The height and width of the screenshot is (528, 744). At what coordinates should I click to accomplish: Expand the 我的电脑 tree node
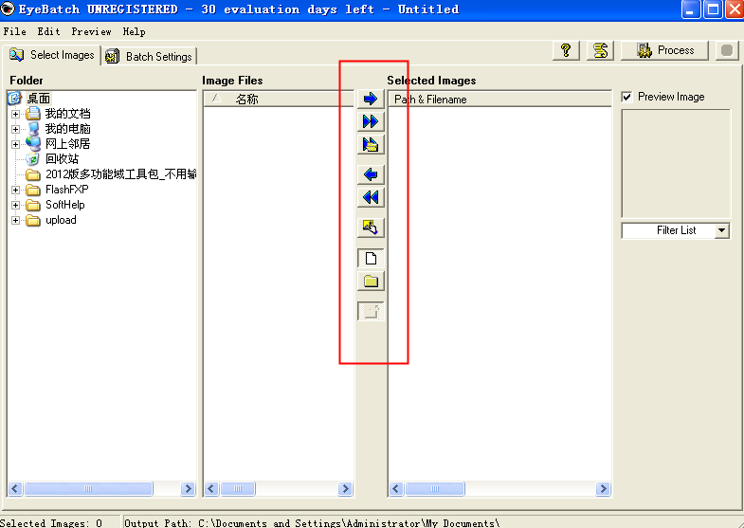point(16,129)
